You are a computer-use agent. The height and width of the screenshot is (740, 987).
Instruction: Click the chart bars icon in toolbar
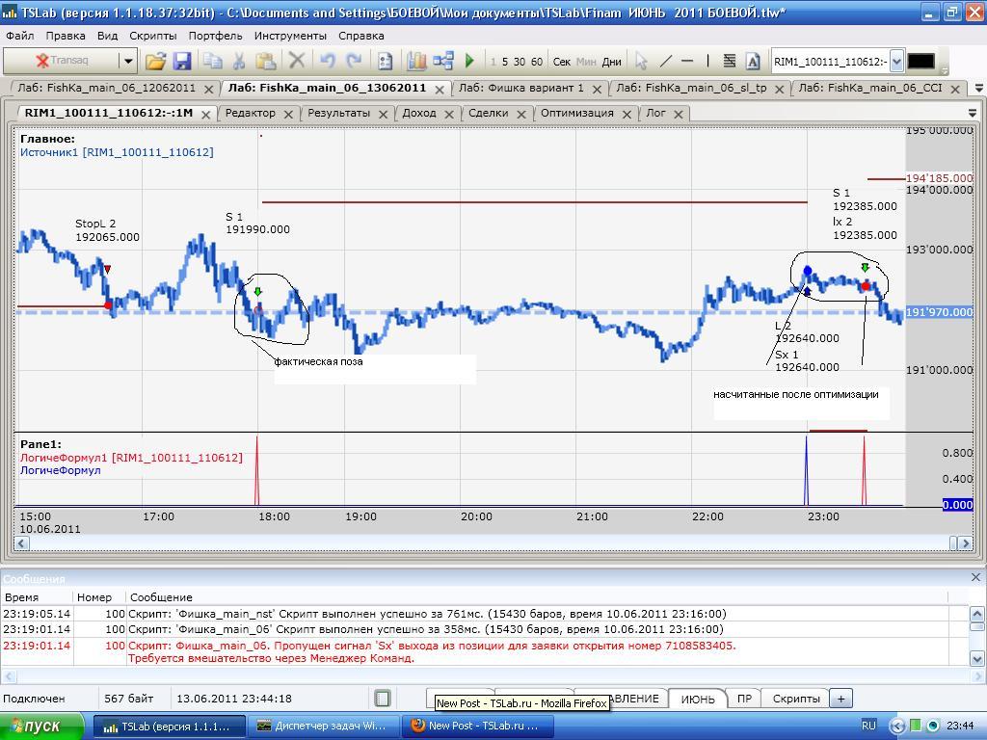point(416,61)
